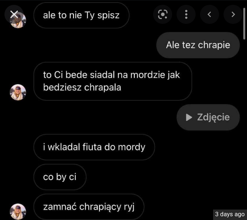Close the image viewer with X
Image resolution: width=247 pixels, height=220 pixels.
point(14,15)
